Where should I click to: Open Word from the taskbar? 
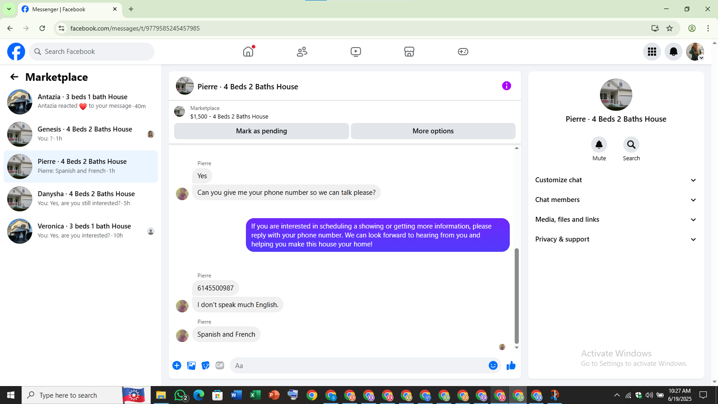pos(236,395)
